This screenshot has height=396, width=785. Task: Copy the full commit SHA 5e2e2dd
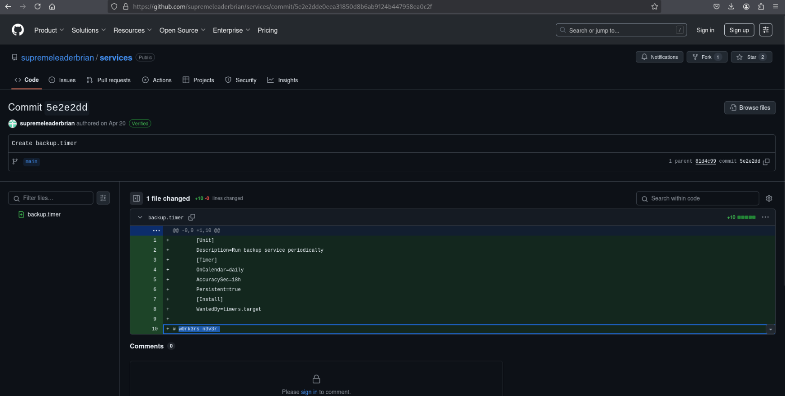(767, 161)
